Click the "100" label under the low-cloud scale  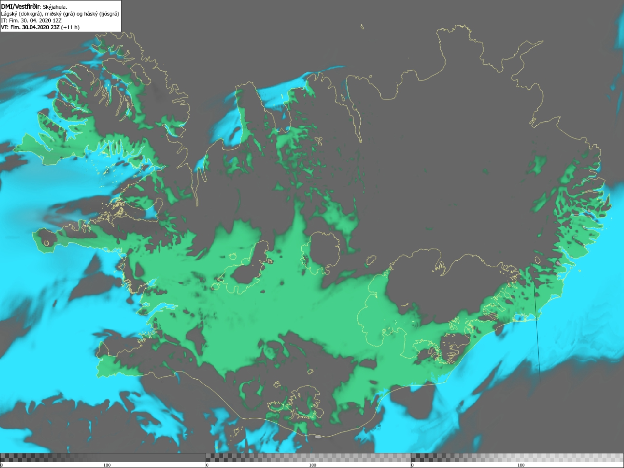tap(107, 465)
